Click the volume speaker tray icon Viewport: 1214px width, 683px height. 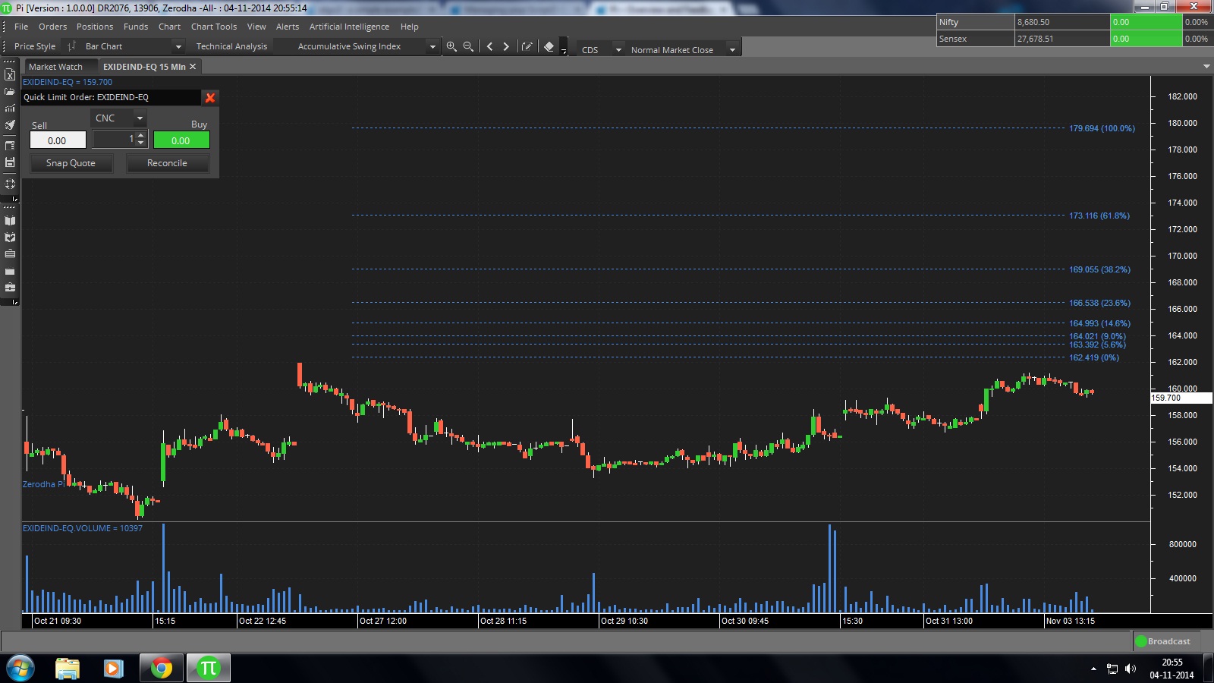click(1131, 669)
